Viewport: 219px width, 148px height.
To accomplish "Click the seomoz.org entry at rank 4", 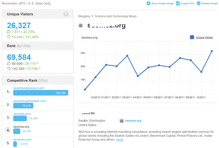I will pos(21,127).
